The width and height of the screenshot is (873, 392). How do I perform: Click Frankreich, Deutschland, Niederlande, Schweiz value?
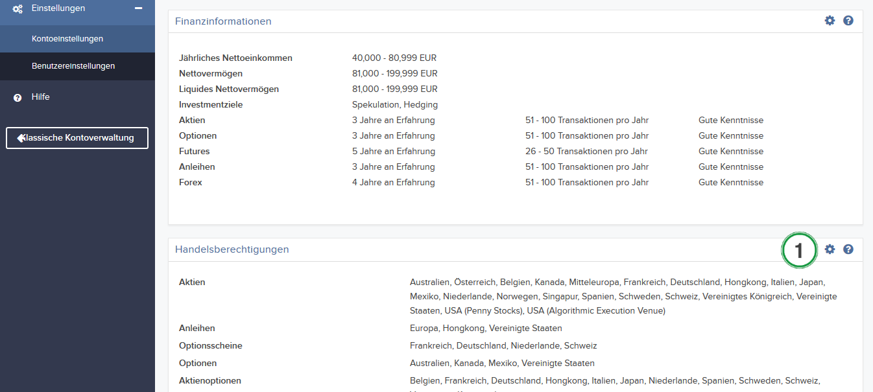503,346
